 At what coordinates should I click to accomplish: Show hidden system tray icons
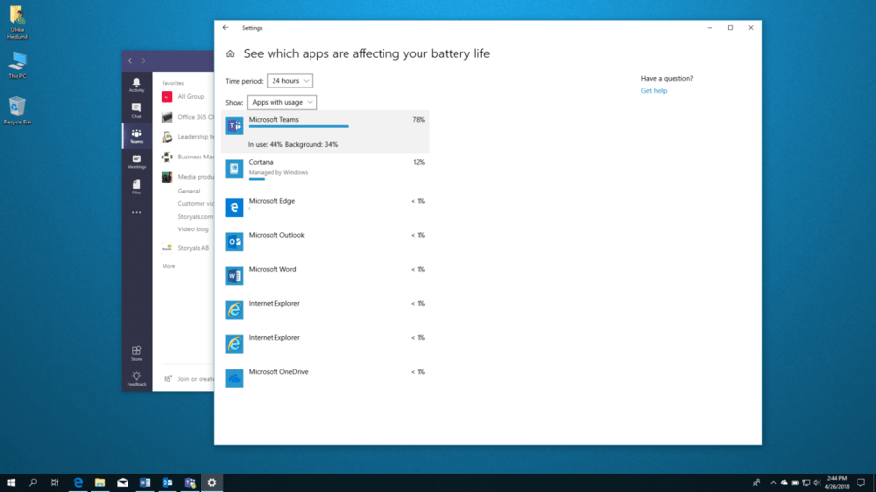(773, 483)
